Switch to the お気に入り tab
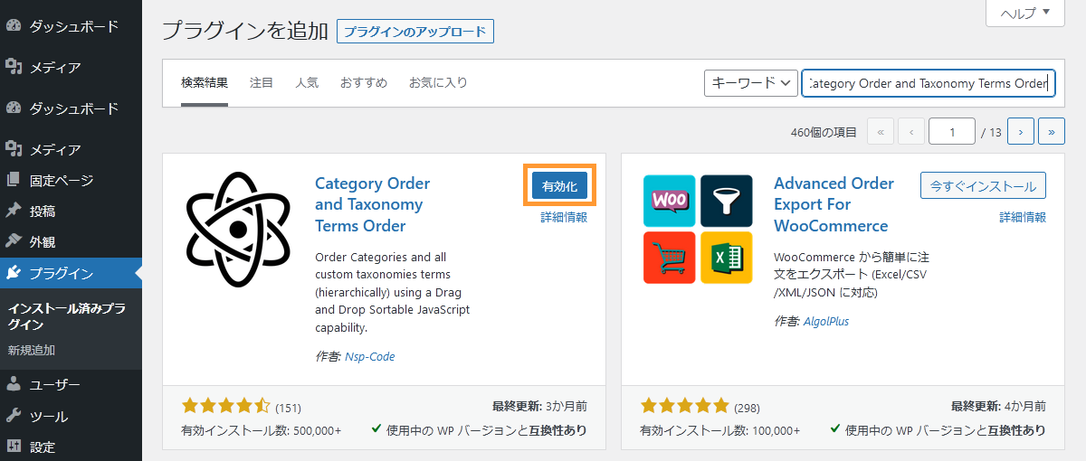 pyautogui.click(x=438, y=82)
